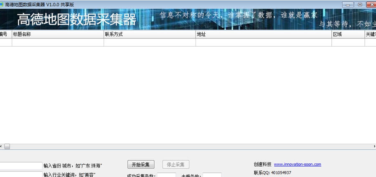Screen dimensions: 376x177
Task: Click the province/city input field
Action: pyautogui.click(x=21, y=166)
